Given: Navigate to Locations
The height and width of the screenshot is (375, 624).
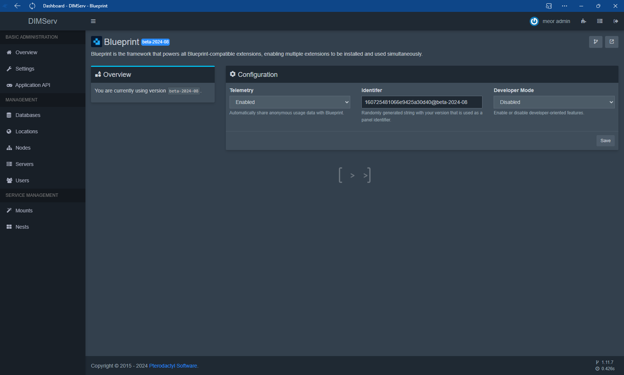Looking at the screenshot, I should 43,131.
